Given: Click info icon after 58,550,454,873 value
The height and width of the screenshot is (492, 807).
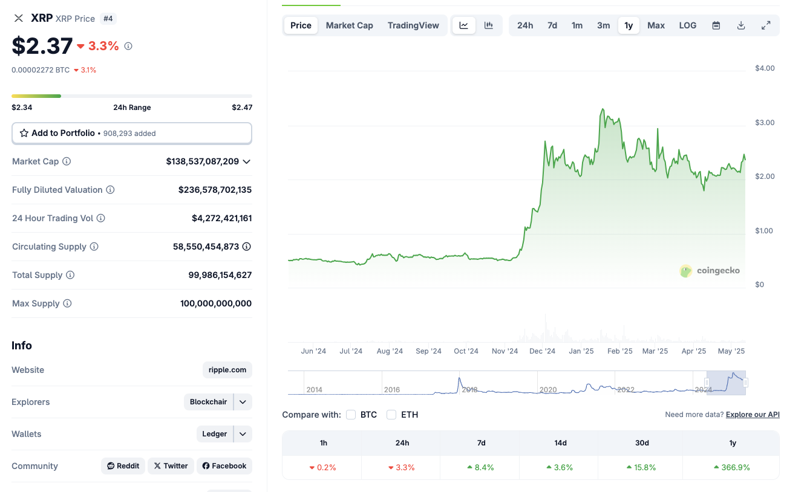Looking at the screenshot, I should click(247, 247).
